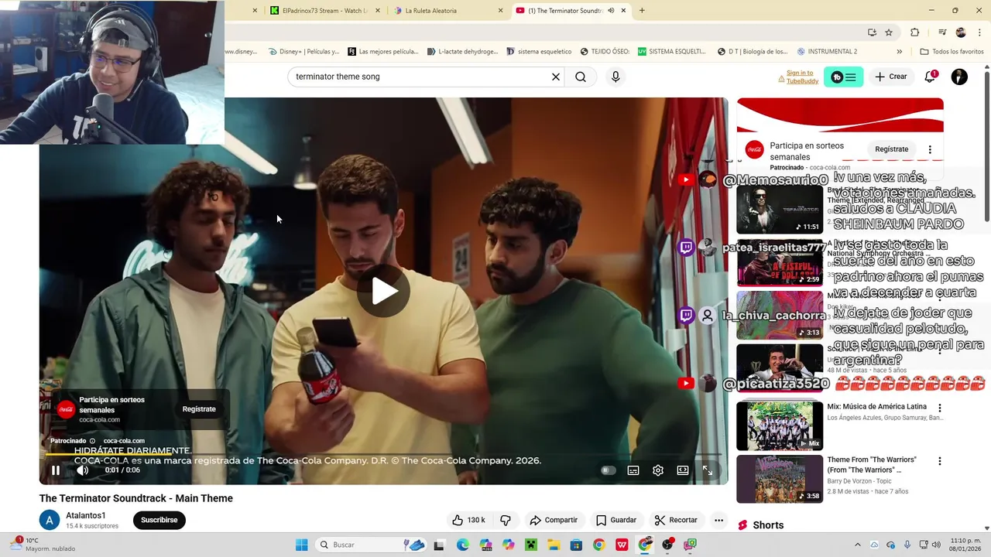Open the Atalantos1 channel avatar
The height and width of the screenshot is (557, 991).
pyautogui.click(x=50, y=520)
